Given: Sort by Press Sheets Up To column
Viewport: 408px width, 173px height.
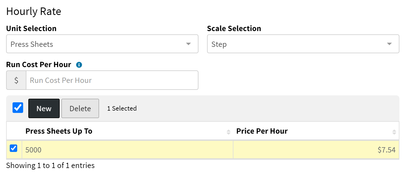Looking at the screenshot, I should pos(59,131).
